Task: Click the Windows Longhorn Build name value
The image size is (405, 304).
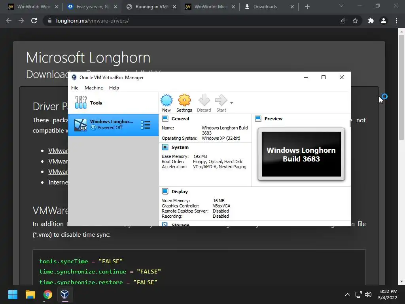Action: point(225,131)
